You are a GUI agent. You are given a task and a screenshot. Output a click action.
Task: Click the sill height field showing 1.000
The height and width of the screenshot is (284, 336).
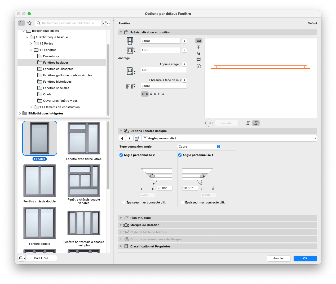tap(163, 70)
